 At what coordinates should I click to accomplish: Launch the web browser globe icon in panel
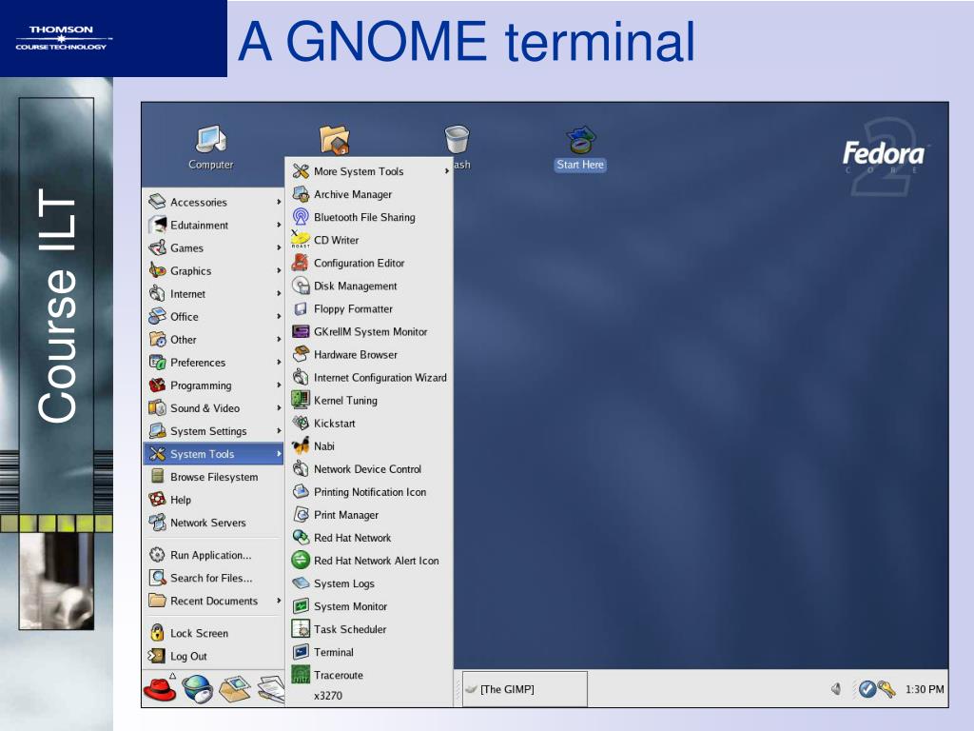click(198, 689)
